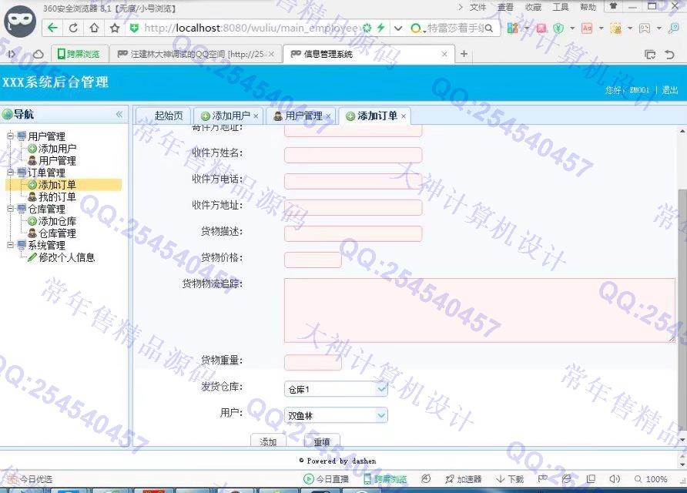687x493 pixels.
Task: Click the 收件方姓名 input field
Action: [353, 155]
